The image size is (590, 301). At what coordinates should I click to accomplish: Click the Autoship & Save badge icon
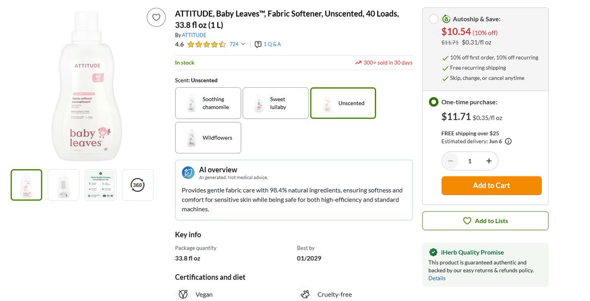446,19
